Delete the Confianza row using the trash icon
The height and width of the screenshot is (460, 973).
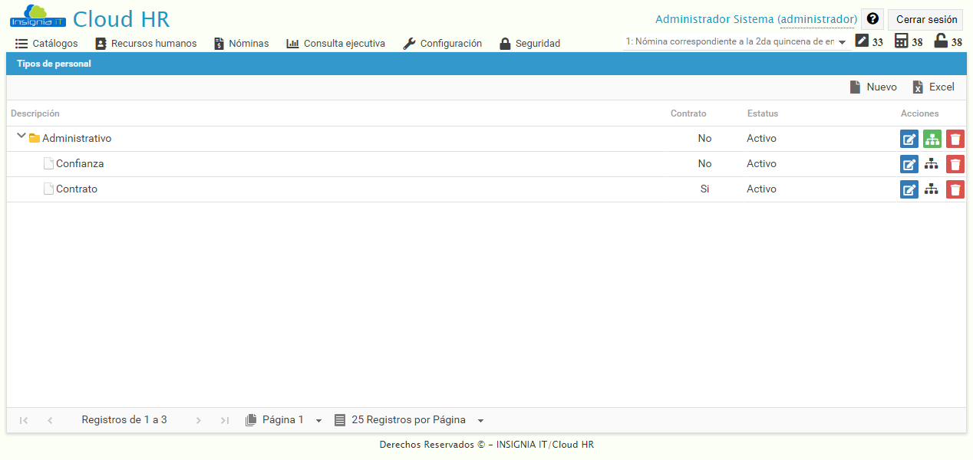[x=955, y=163]
